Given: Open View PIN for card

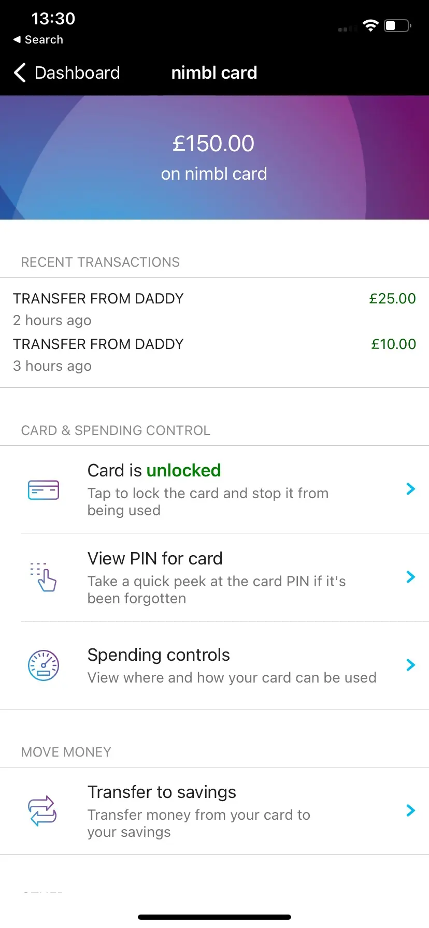Looking at the screenshot, I should pyautogui.click(x=155, y=559).
